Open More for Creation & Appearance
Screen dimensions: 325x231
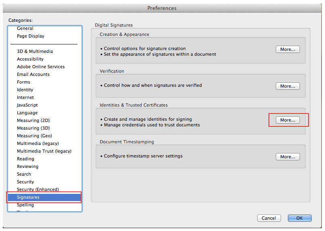coord(288,49)
